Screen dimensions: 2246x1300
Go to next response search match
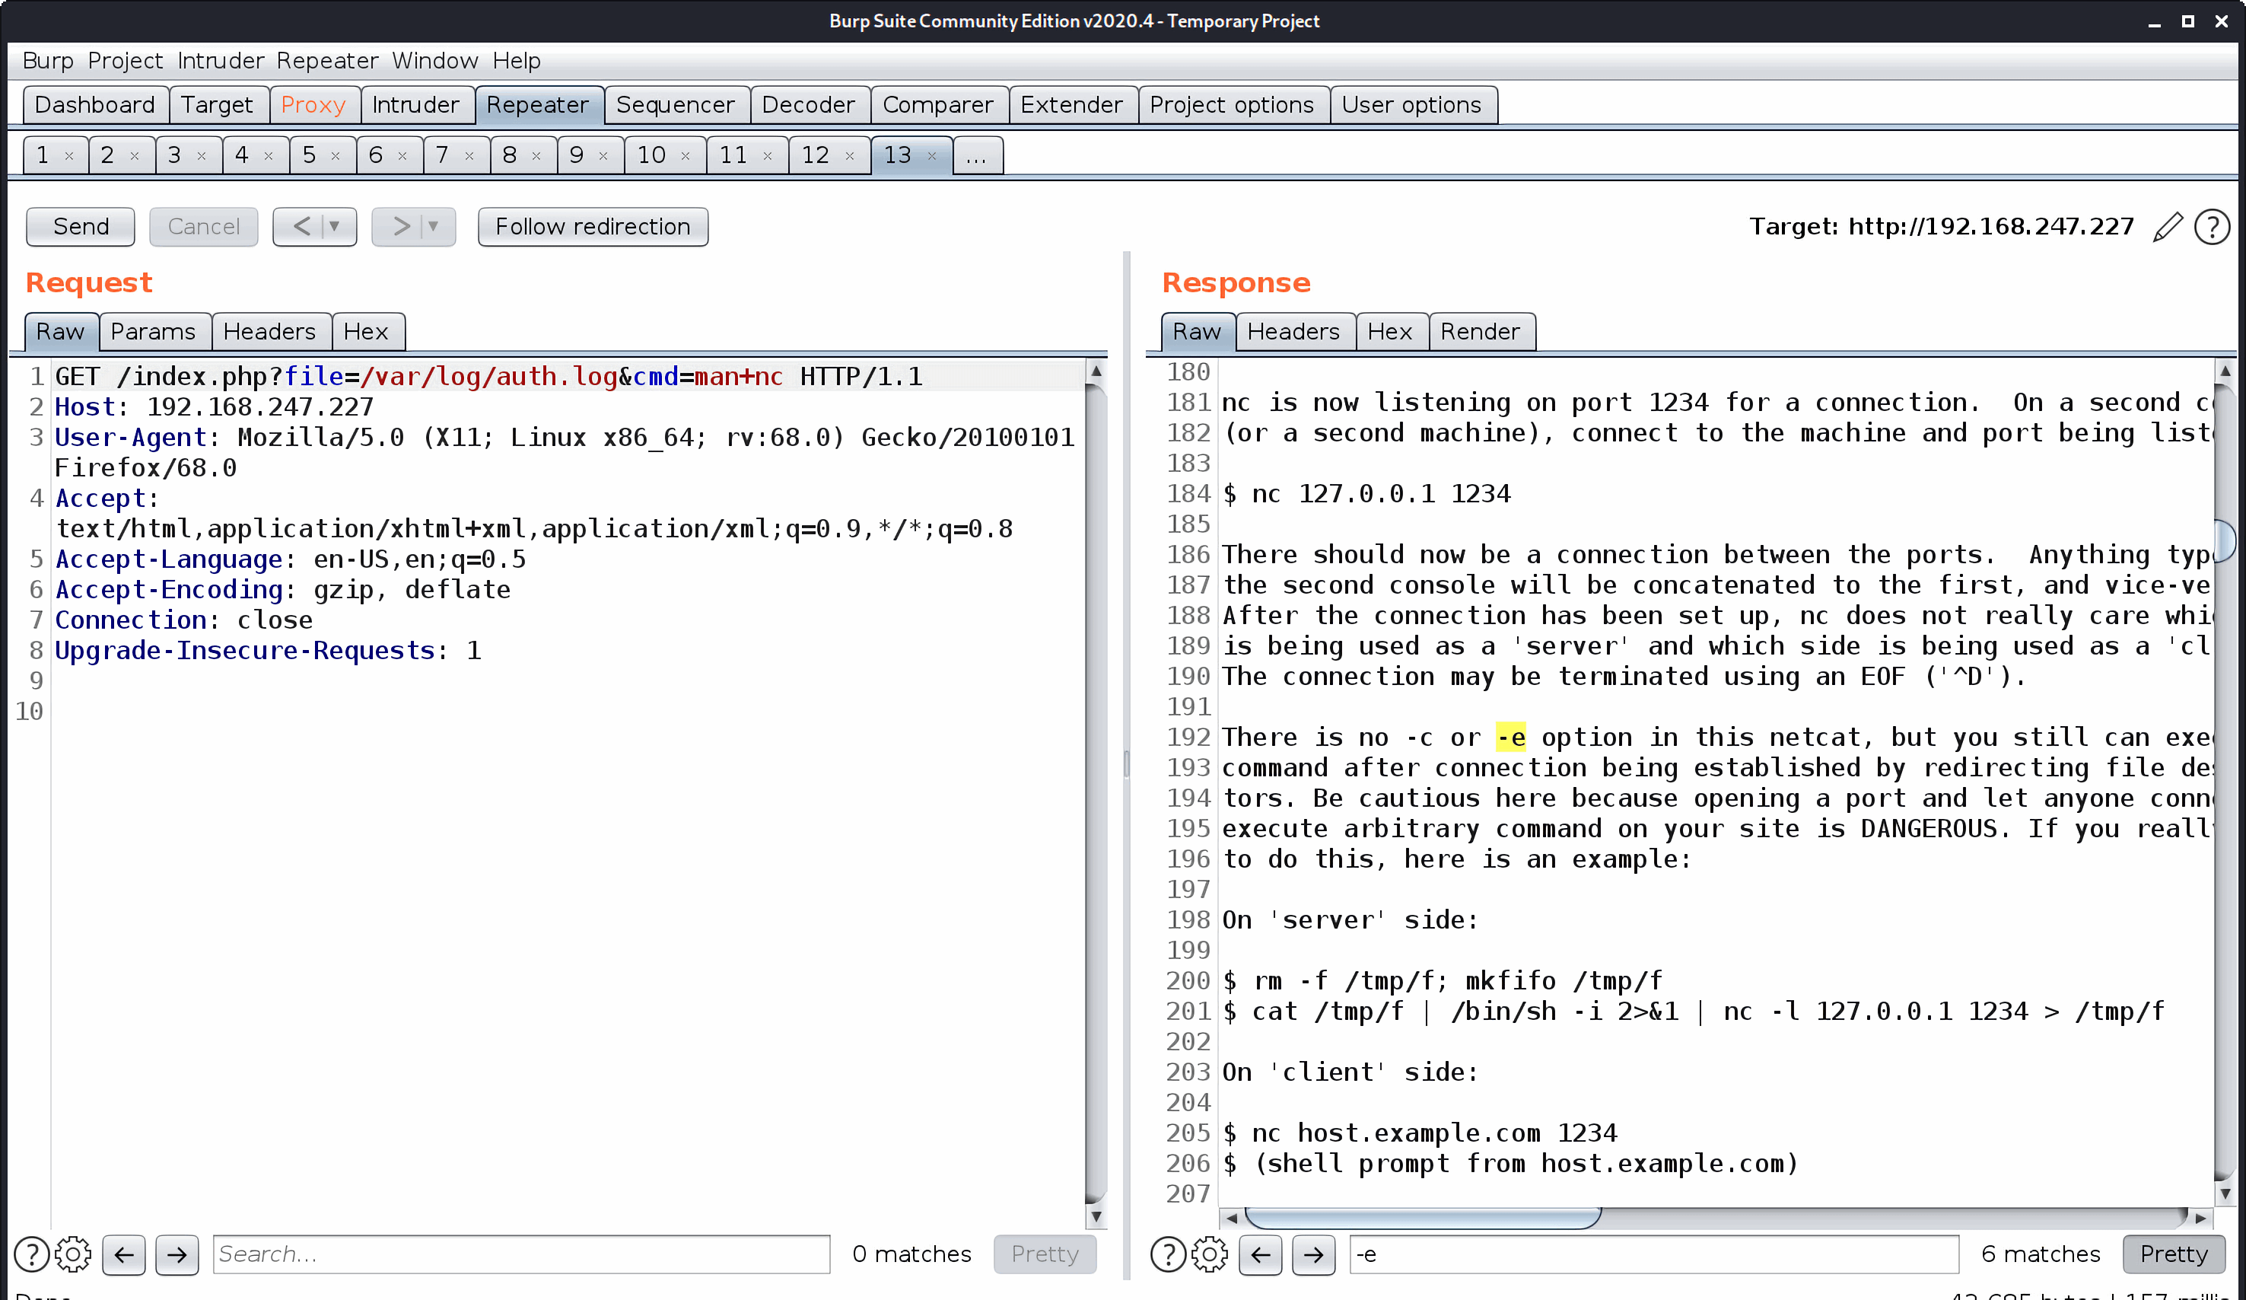tap(1314, 1254)
